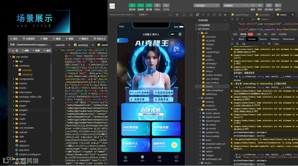298x166 pixels.
Task: Open the 资源管理器 more options ellipsis
Action: tap(225, 20)
